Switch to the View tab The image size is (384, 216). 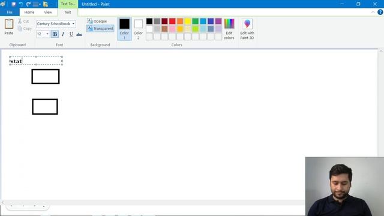[x=48, y=12]
